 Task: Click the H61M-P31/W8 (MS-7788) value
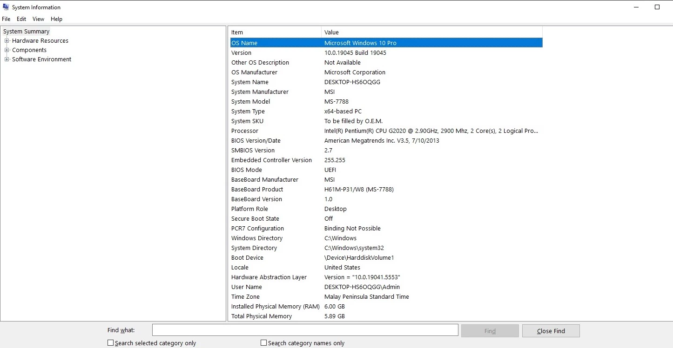point(359,189)
